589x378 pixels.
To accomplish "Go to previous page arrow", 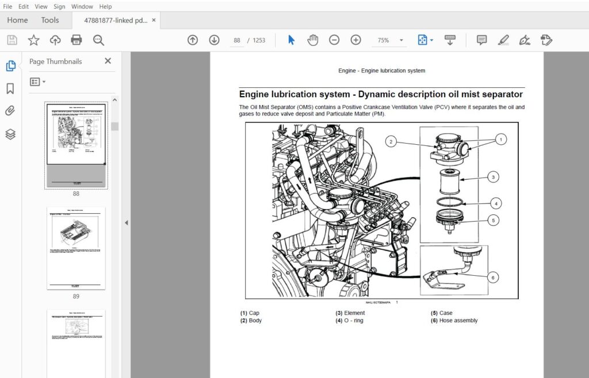I will pos(193,40).
